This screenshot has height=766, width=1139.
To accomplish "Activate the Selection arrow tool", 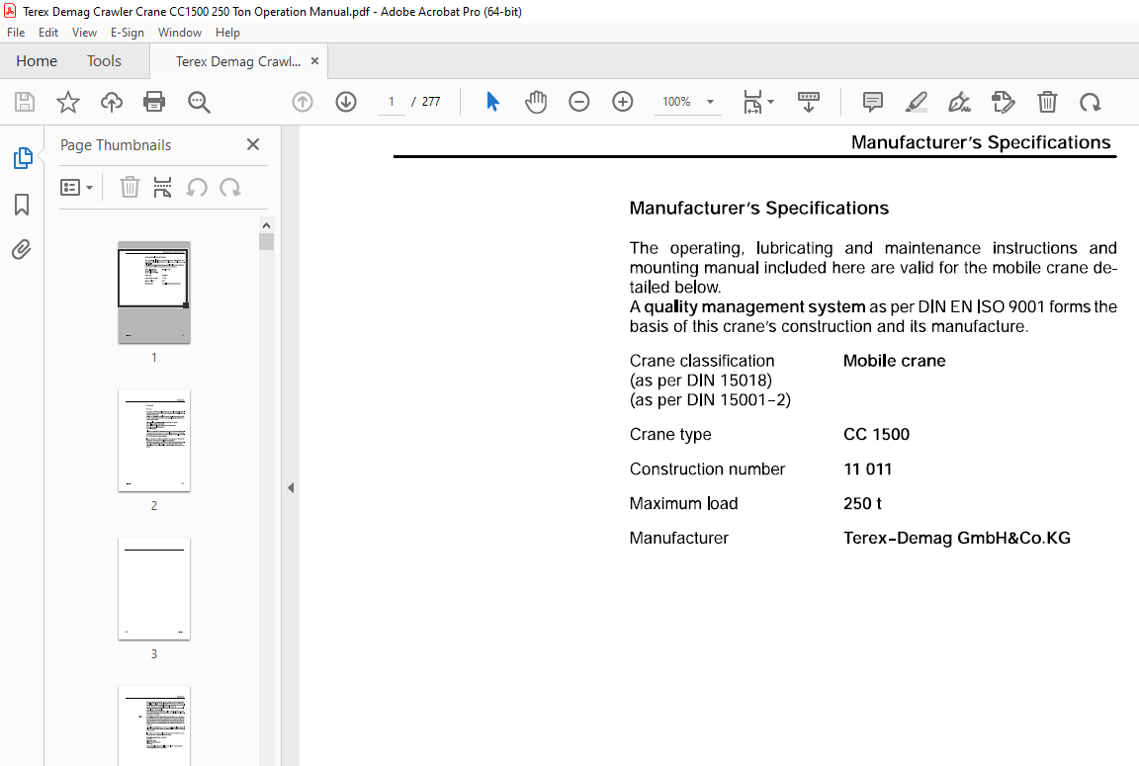I will [x=492, y=102].
